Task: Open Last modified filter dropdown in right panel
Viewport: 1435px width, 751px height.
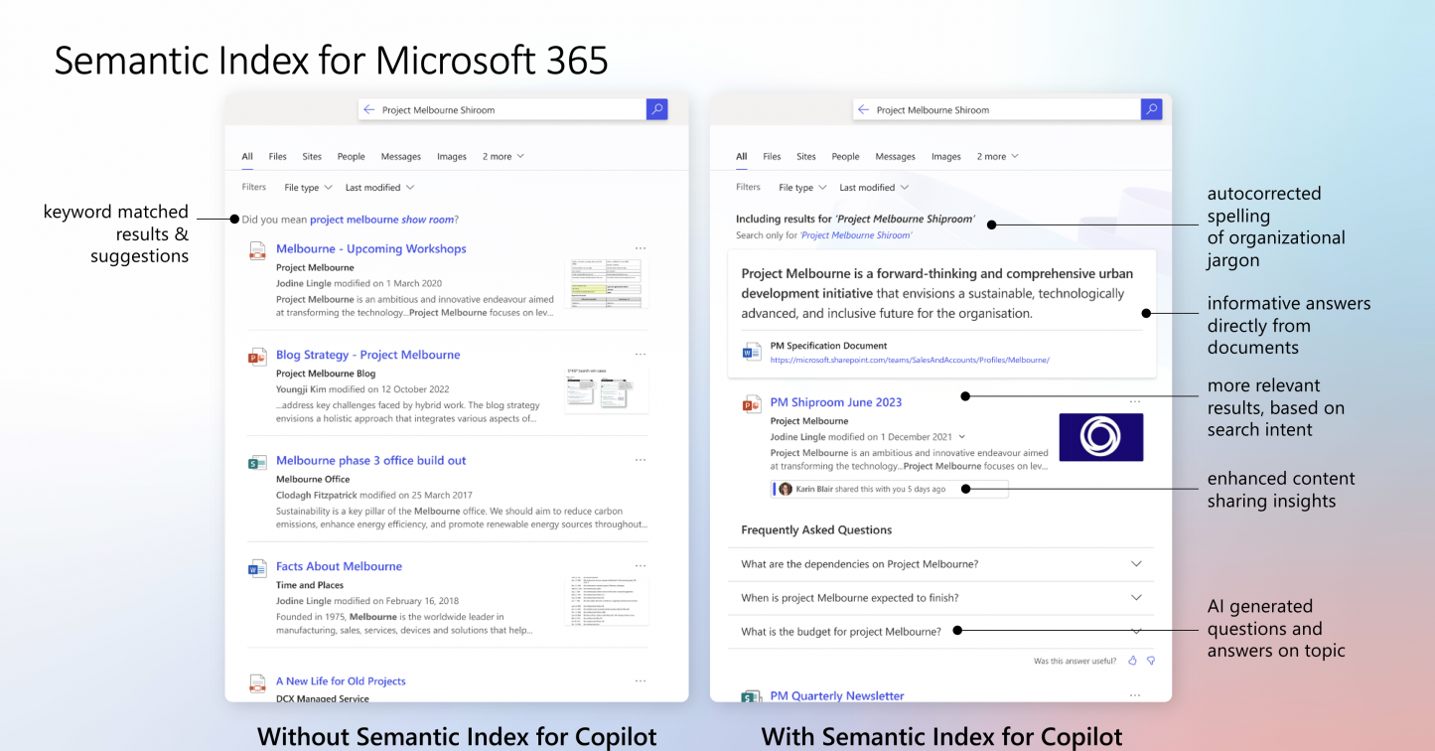Action: click(874, 188)
